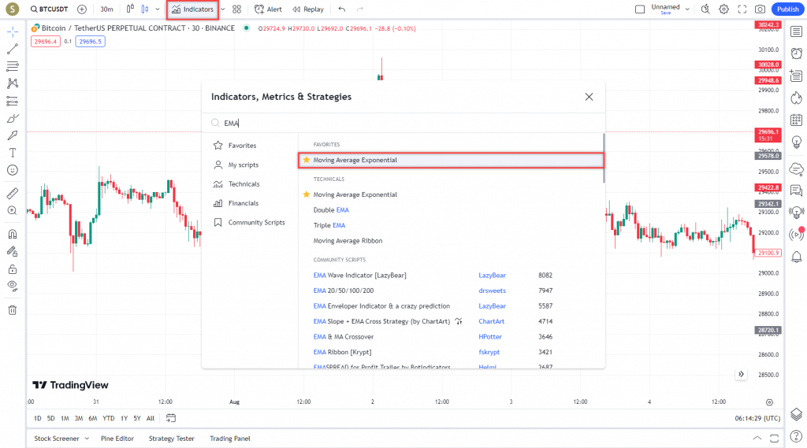This screenshot has height=448, width=807.
Task: Open the Community Scripts category
Action: [x=249, y=223]
